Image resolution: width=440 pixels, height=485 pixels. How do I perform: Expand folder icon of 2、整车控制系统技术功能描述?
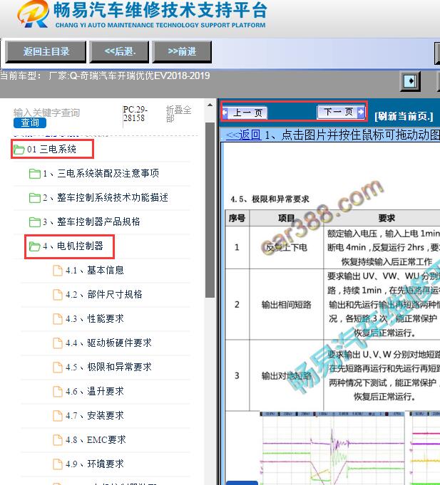(x=35, y=198)
